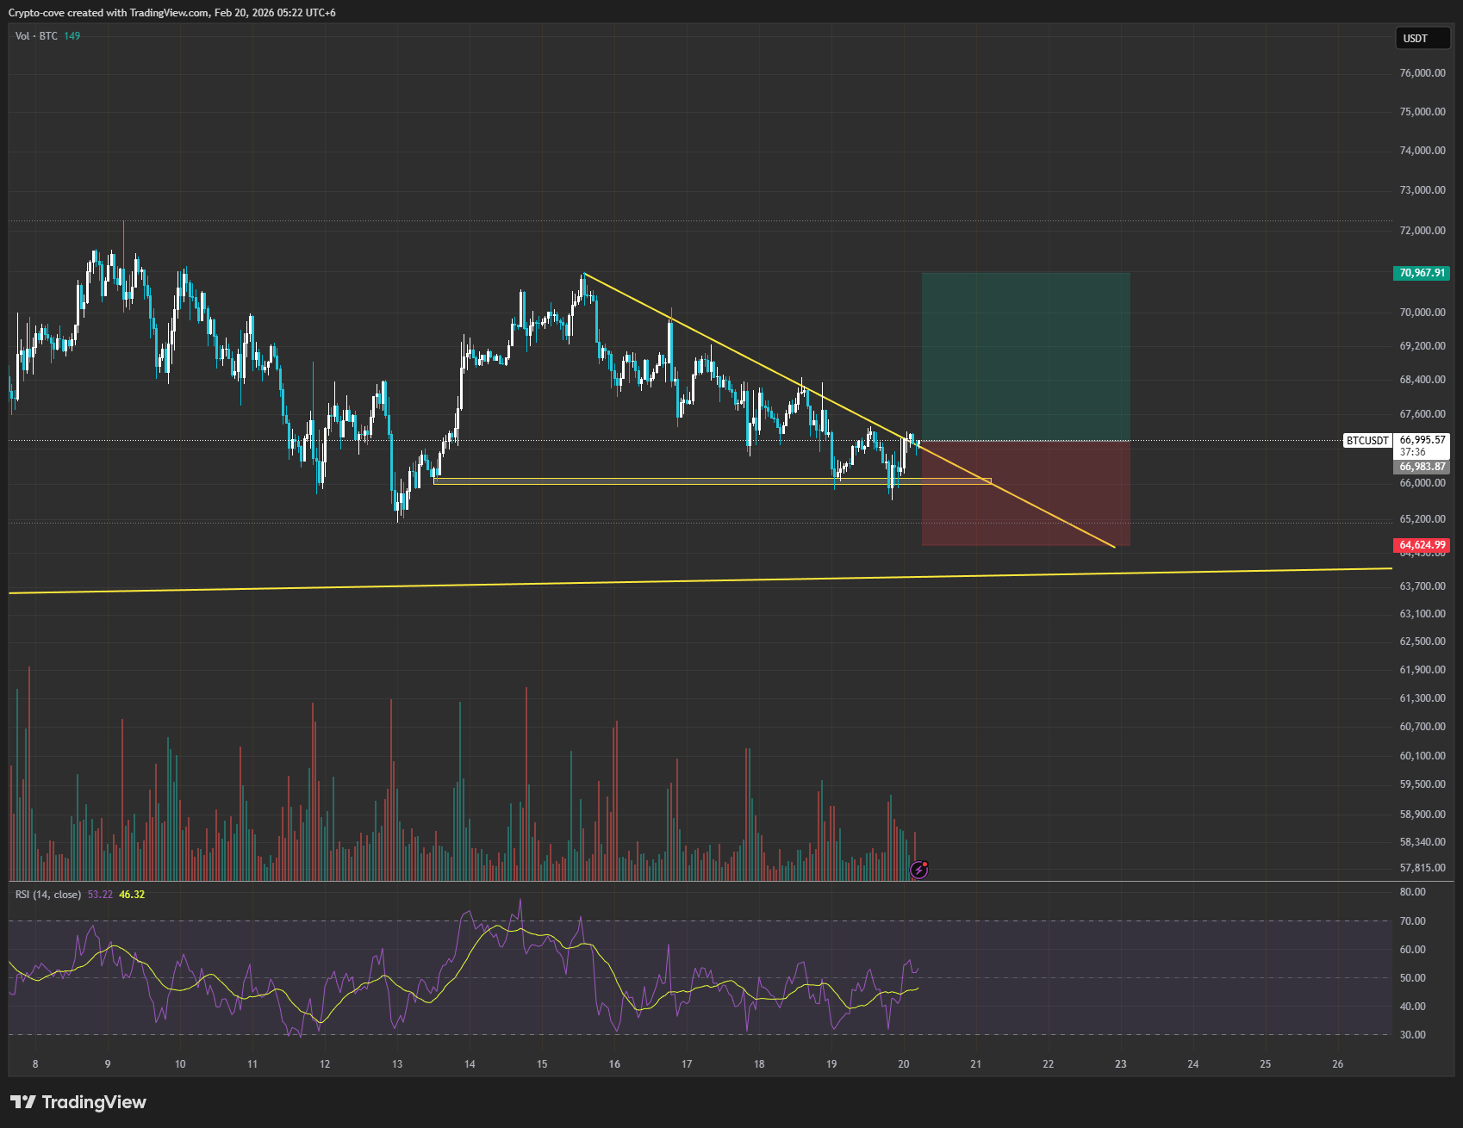The width and height of the screenshot is (1463, 1128).
Task: Click the RSI value 53.22
Action: point(100,895)
